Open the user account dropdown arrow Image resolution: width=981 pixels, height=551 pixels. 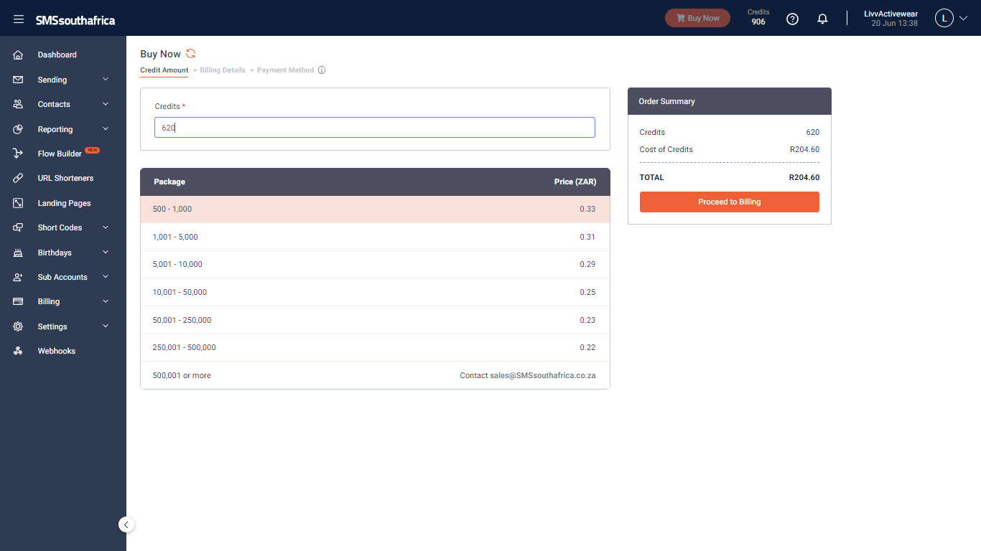point(964,19)
